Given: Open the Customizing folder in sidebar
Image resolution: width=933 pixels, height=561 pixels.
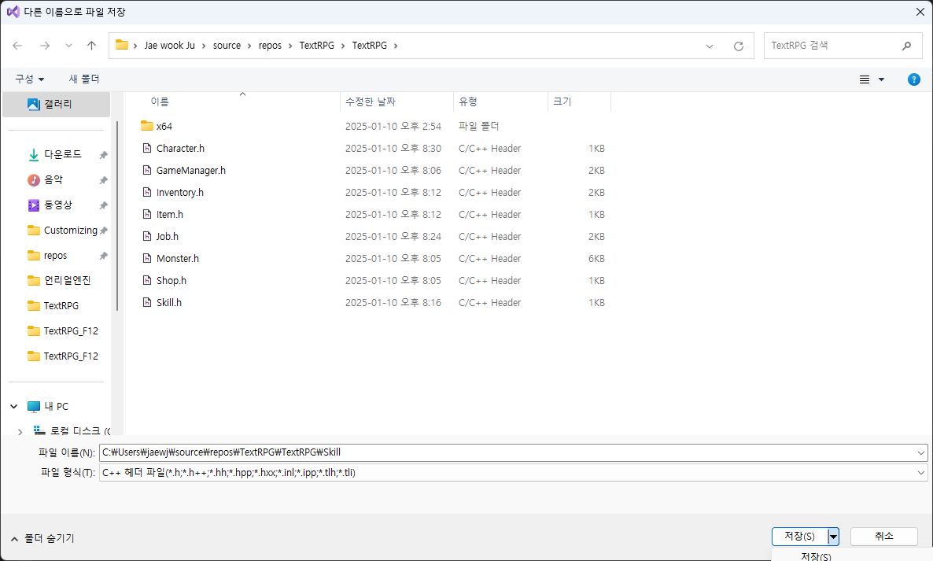Looking at the screenshot, I should tap(70, 231).
